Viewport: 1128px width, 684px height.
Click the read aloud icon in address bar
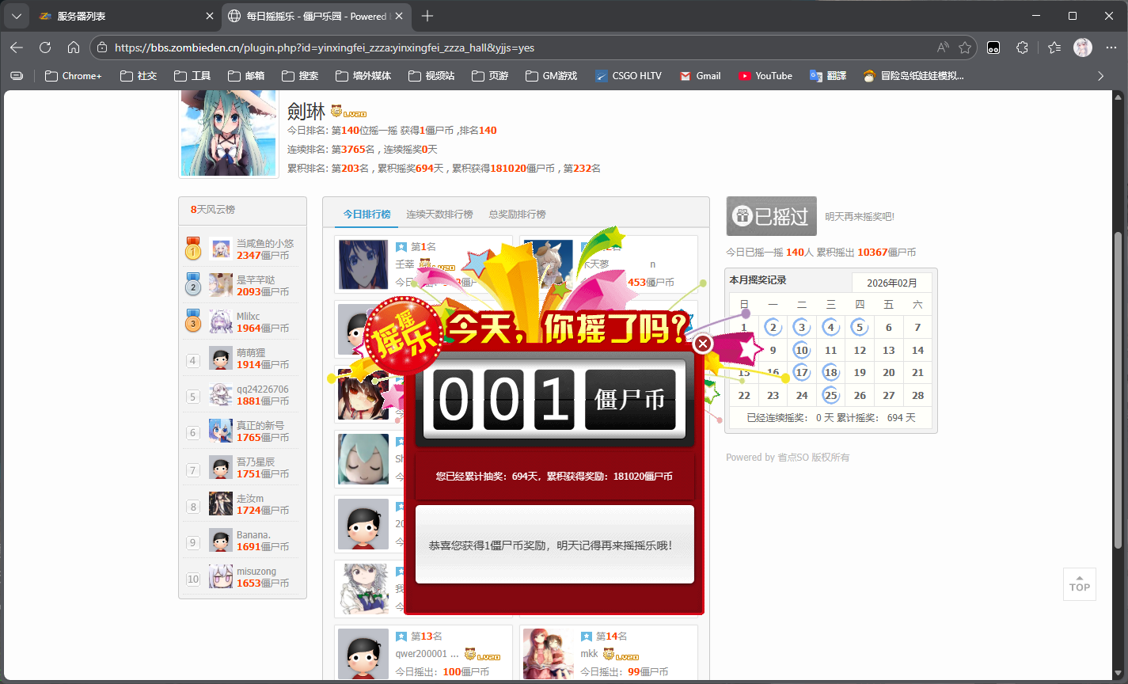click(942, 47)
